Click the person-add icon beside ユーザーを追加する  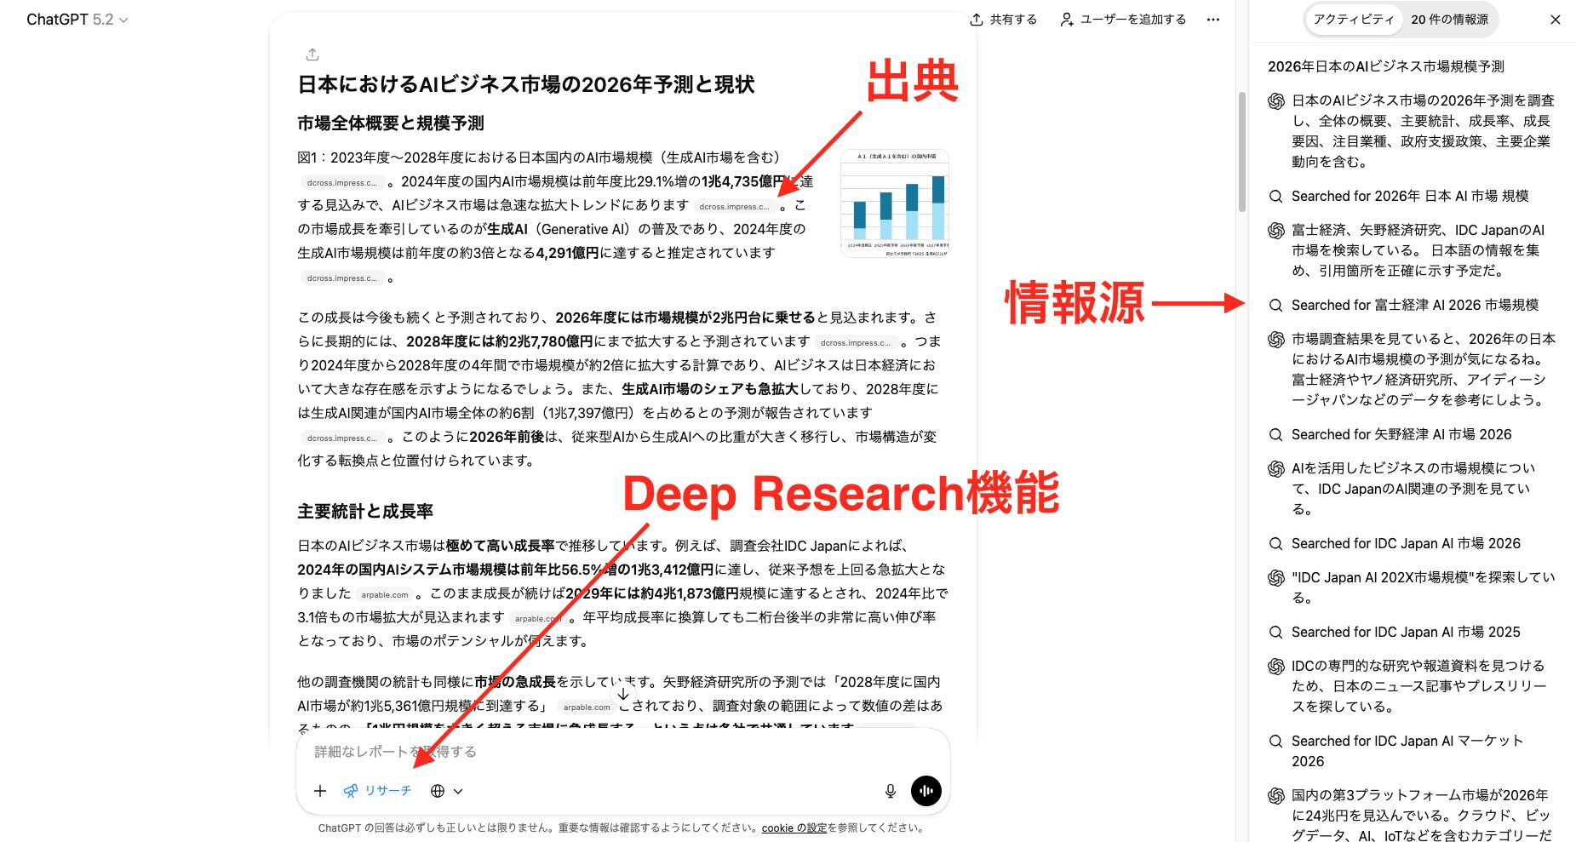pos(1066,19)
